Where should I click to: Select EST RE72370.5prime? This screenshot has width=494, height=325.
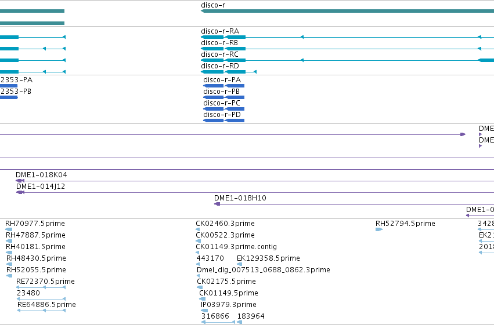(45, 282)
